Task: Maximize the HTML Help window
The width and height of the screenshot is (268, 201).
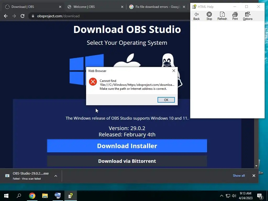Action: coord(247,7)
